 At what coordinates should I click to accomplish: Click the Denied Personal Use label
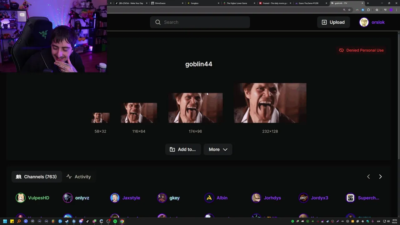pos(365,50)
